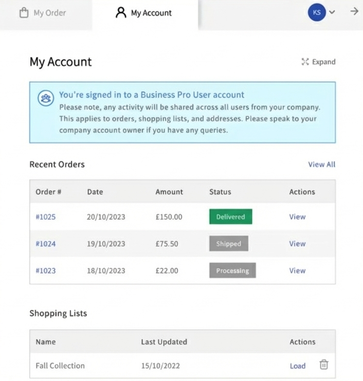This screenshot has width=363, height=381.
Task: Click the Shipped status badge
Action: tap(228, 244)
